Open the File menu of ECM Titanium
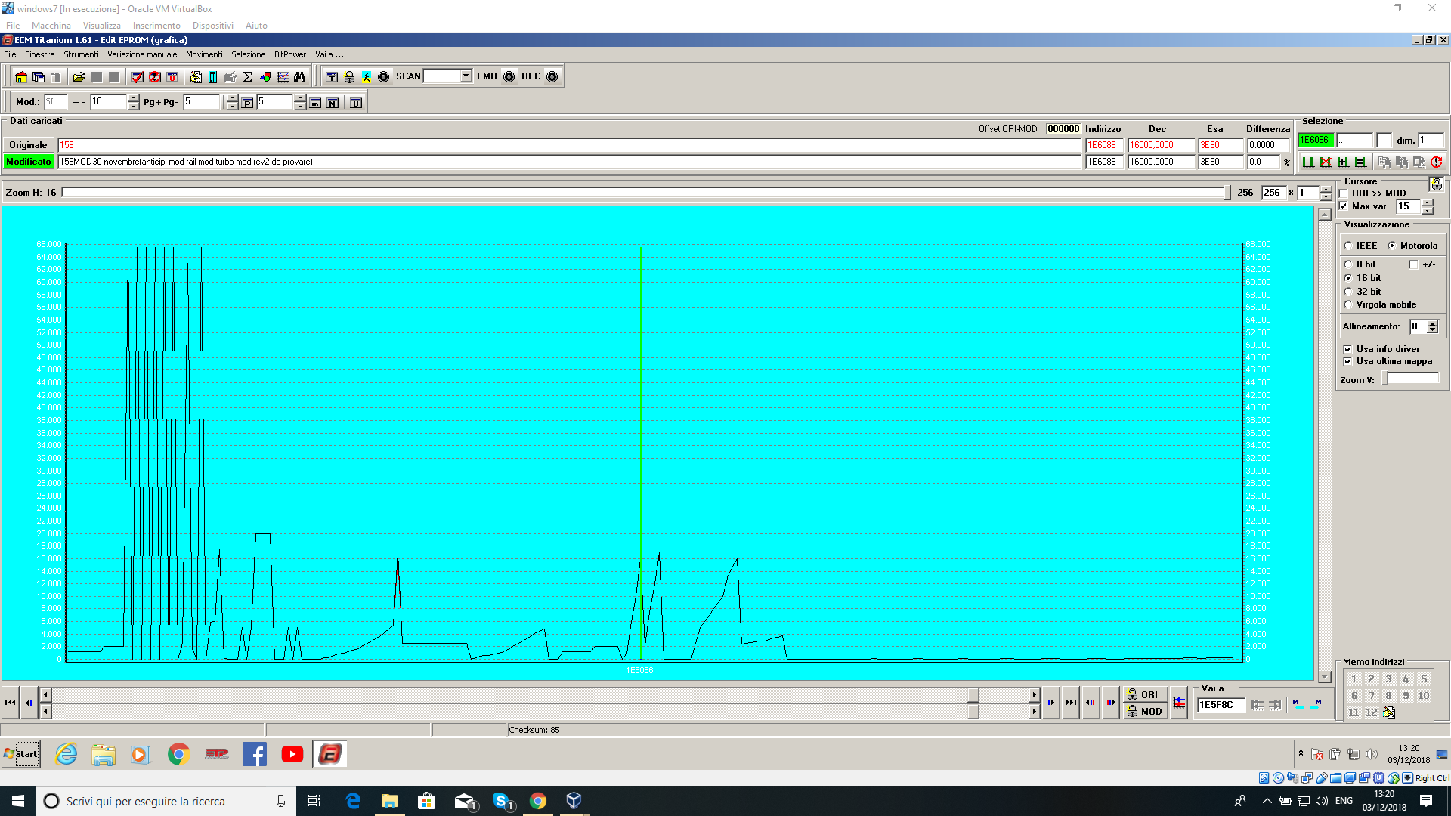This screenshot has width=1451, height=816. 10,54
